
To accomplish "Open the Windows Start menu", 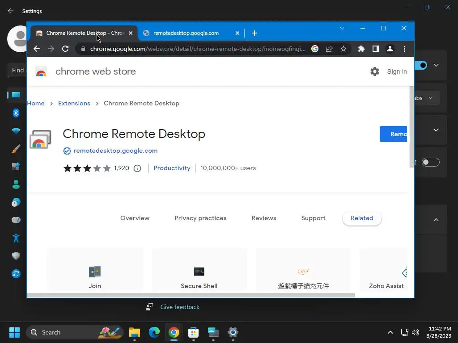I will 14,332.
